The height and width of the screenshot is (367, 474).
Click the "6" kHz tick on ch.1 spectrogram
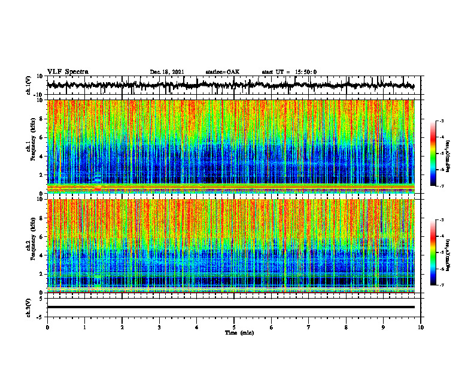coord(41,138)
